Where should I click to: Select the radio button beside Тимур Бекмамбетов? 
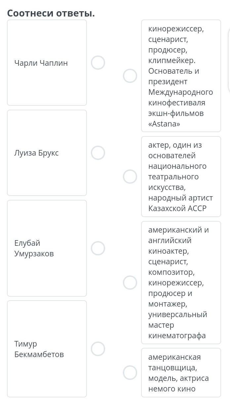pyautogui.click(x=98, y=349)
